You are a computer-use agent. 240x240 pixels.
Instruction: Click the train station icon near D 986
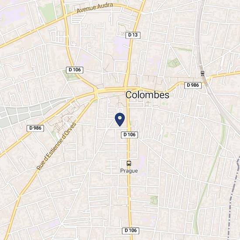point(202,73)
